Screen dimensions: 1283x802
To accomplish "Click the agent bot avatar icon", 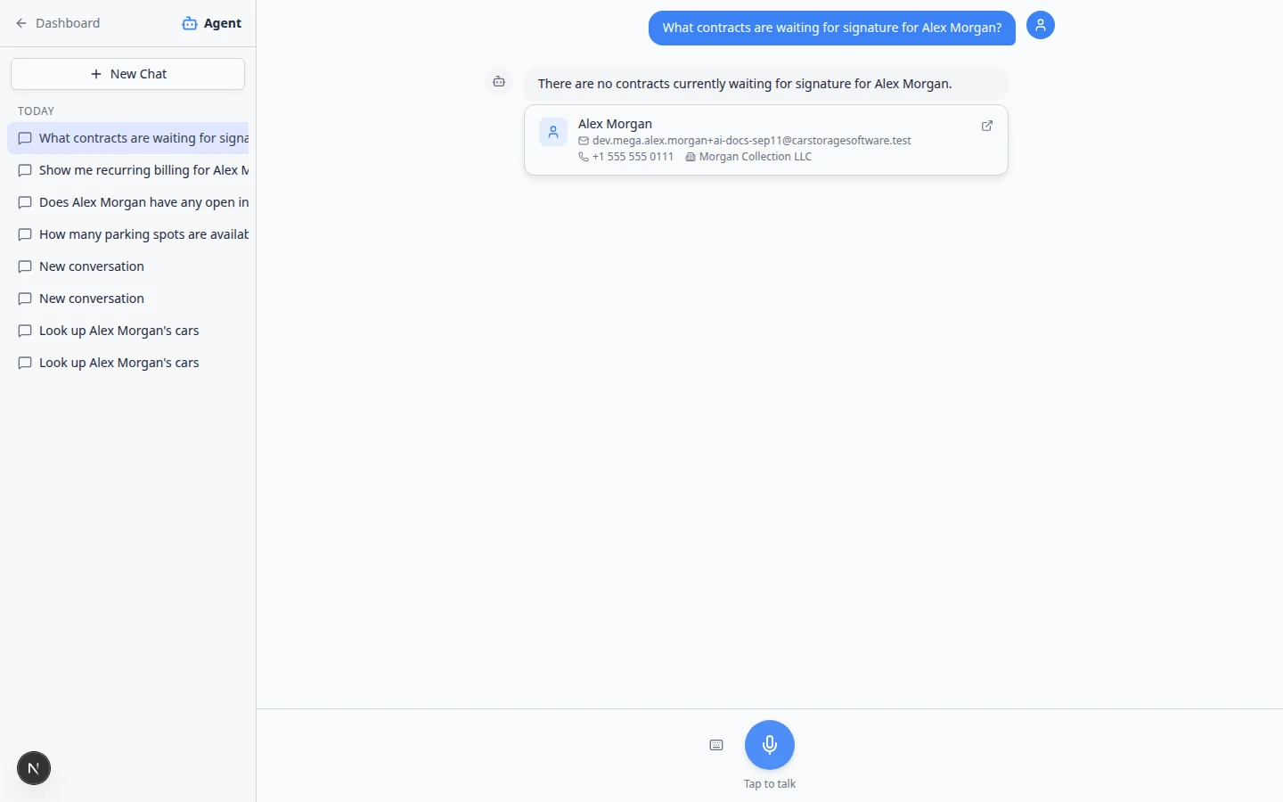I will [499, 82].
